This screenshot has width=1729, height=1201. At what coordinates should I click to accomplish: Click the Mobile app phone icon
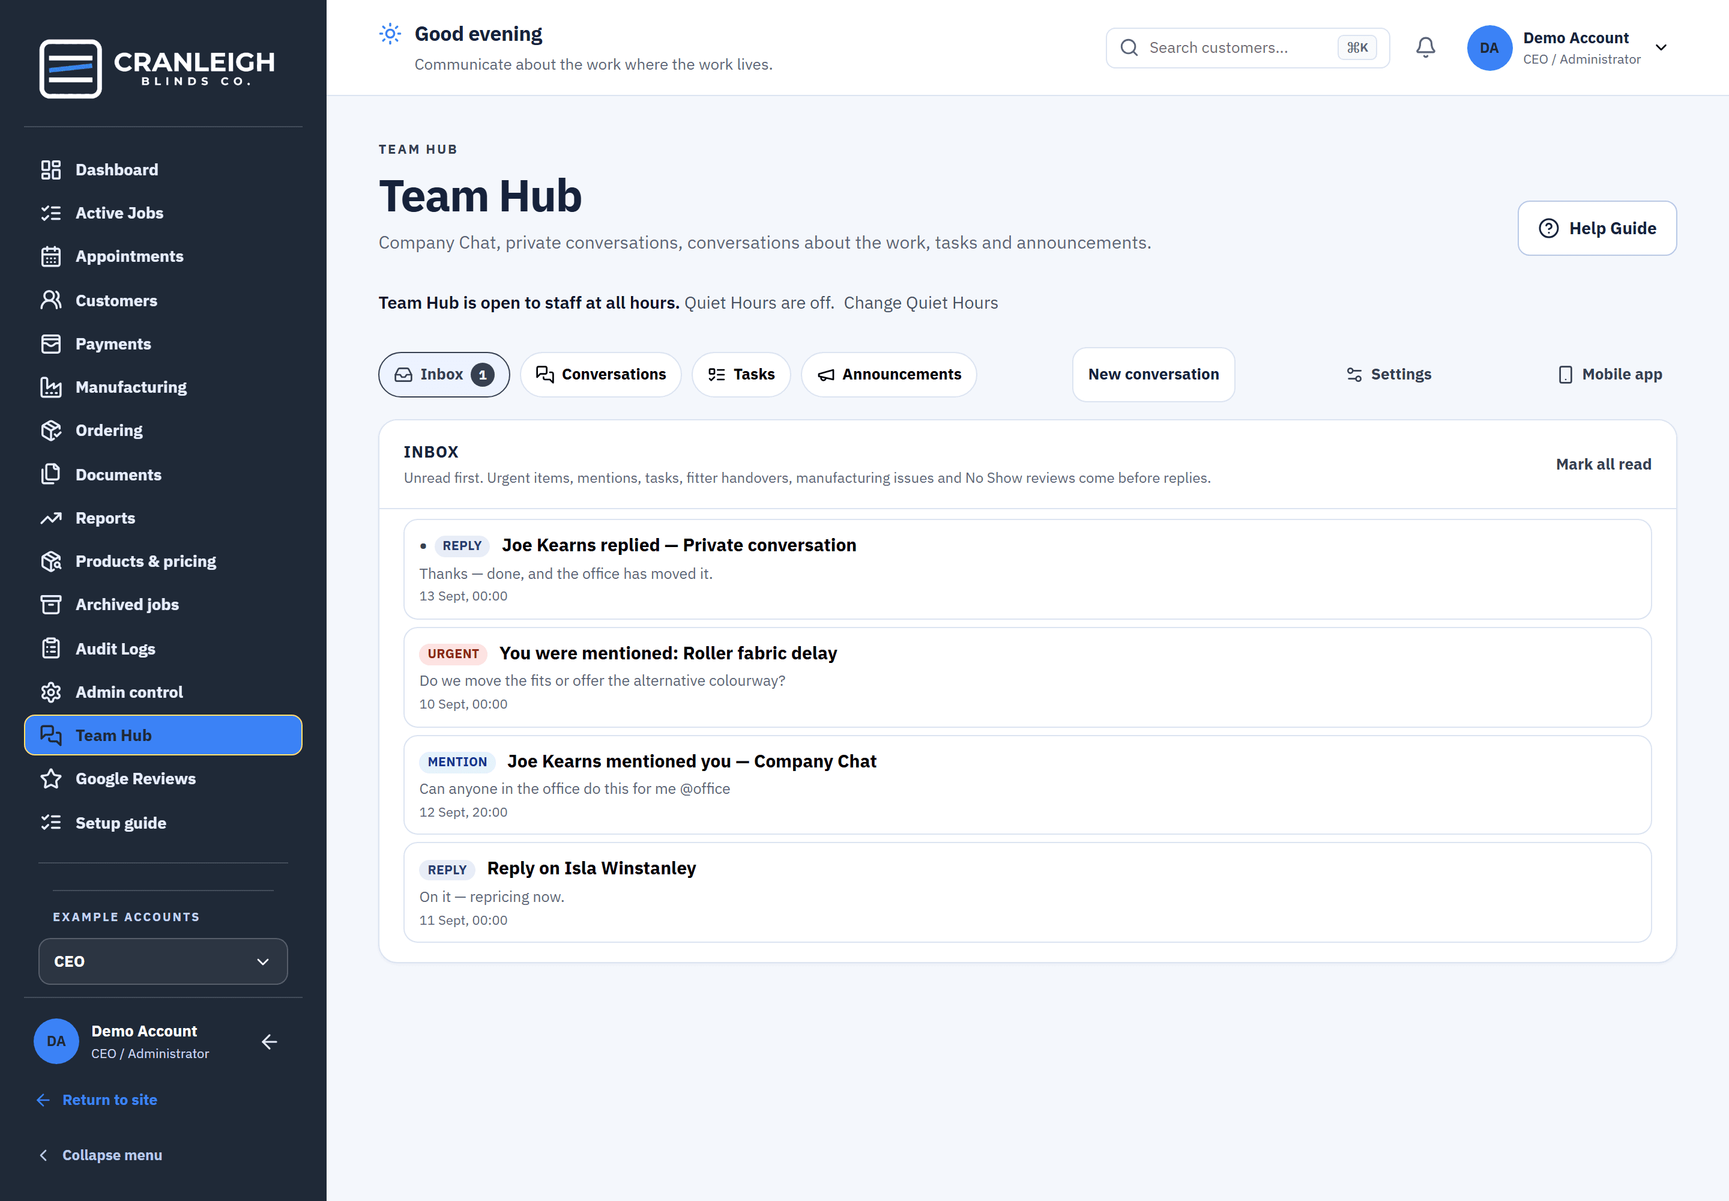[x=1565, y=375]
